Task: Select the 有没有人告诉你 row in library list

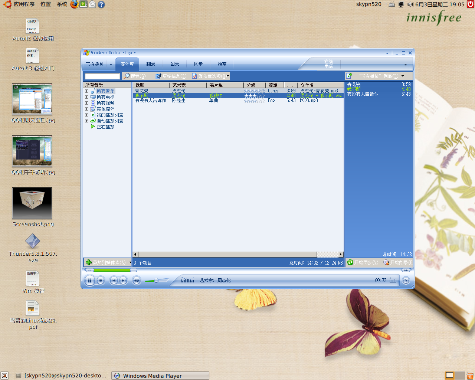Action: 238,101
